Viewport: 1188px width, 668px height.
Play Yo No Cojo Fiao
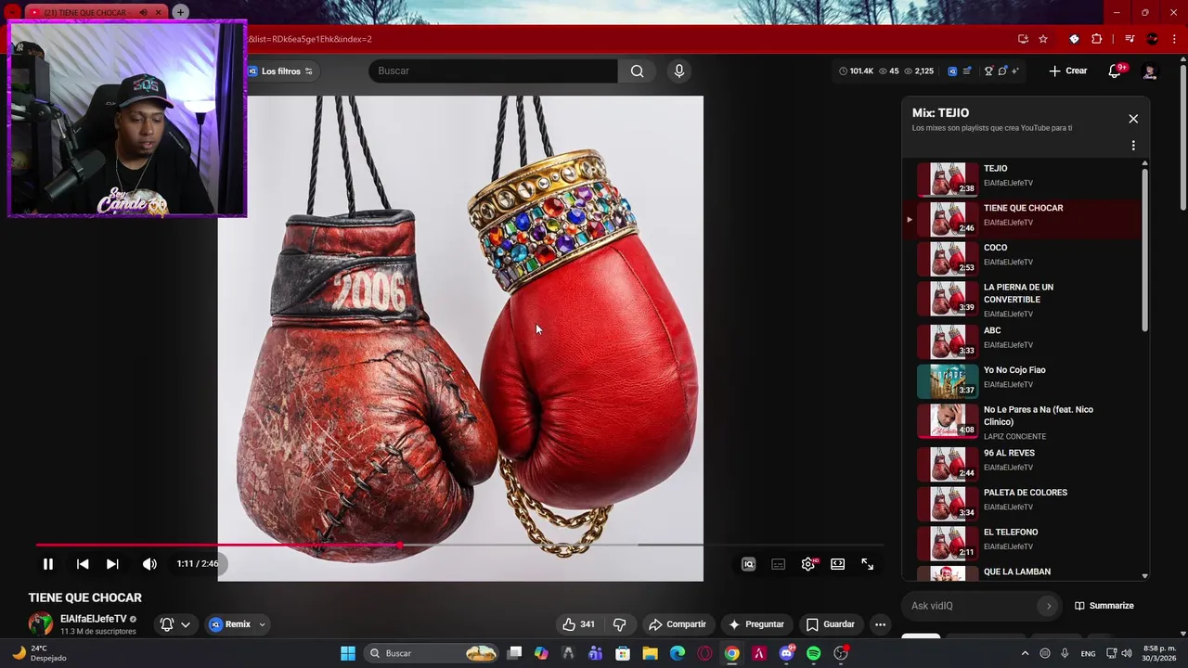point(1021,381)
